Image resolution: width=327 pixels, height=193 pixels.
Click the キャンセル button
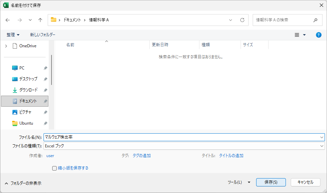(305, 182)
